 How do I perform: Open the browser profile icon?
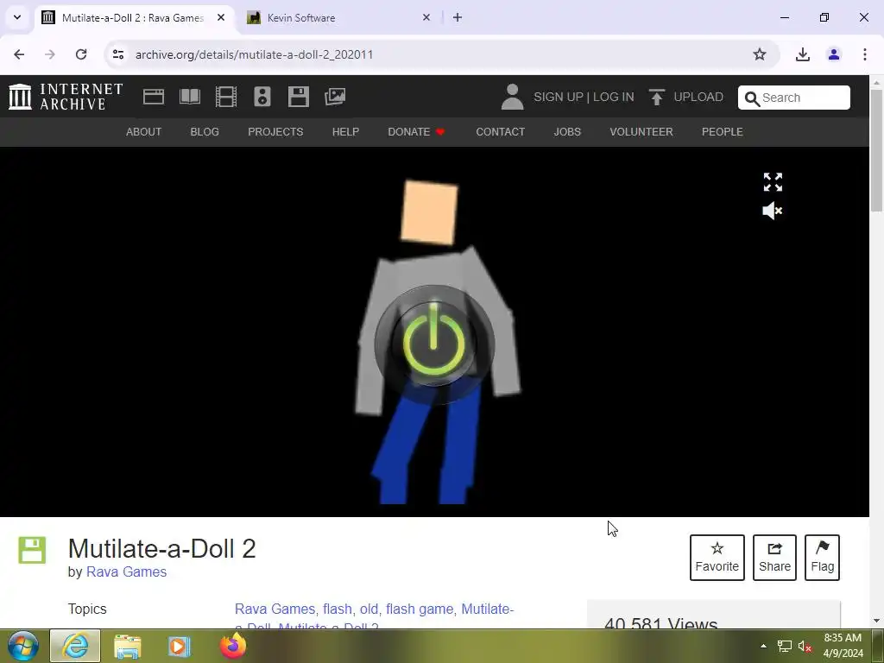[834, 54]
